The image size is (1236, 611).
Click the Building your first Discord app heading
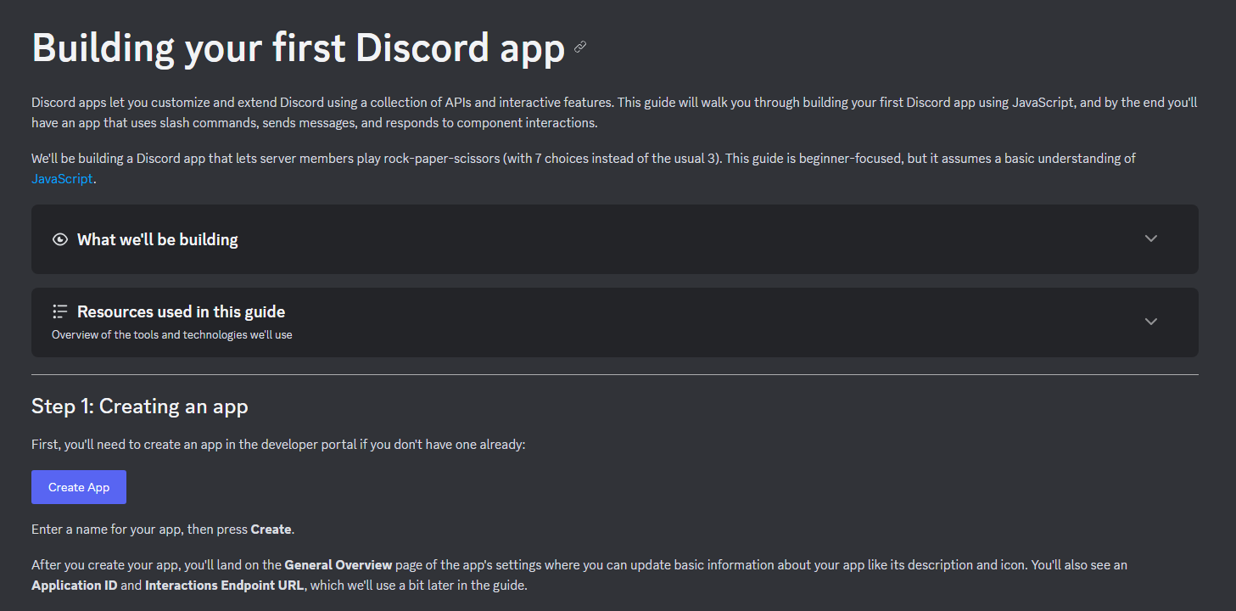(298, 48)
